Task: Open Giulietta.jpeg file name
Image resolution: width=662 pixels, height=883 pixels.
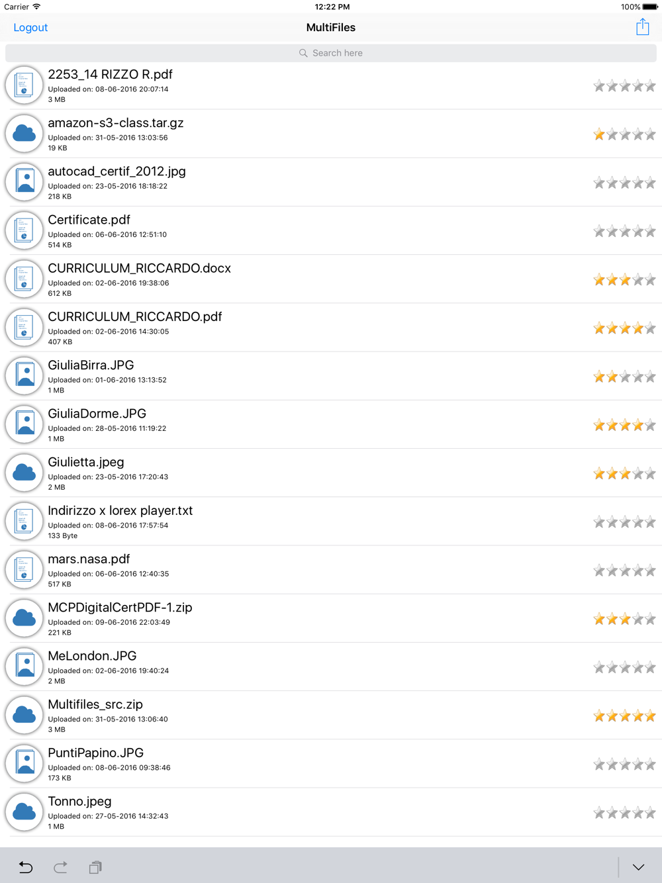Action: click(x=86, y=462)
